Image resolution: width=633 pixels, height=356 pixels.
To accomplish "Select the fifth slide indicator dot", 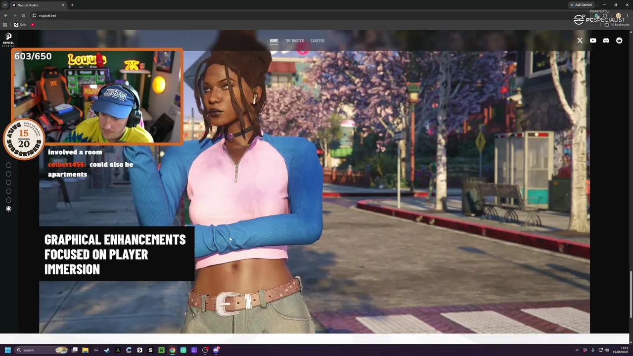I will tap(8, 200).
